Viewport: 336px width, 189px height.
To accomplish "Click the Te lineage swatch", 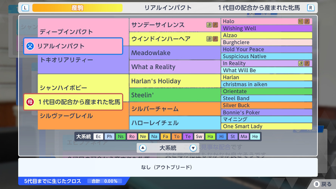I will point(188,136).
